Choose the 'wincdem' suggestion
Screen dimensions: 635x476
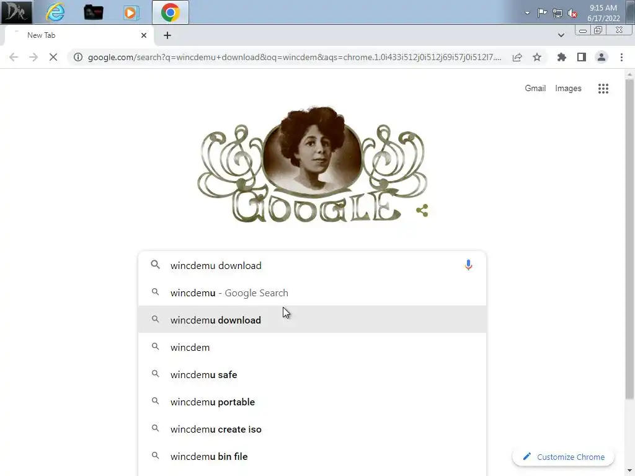(312, 347)
